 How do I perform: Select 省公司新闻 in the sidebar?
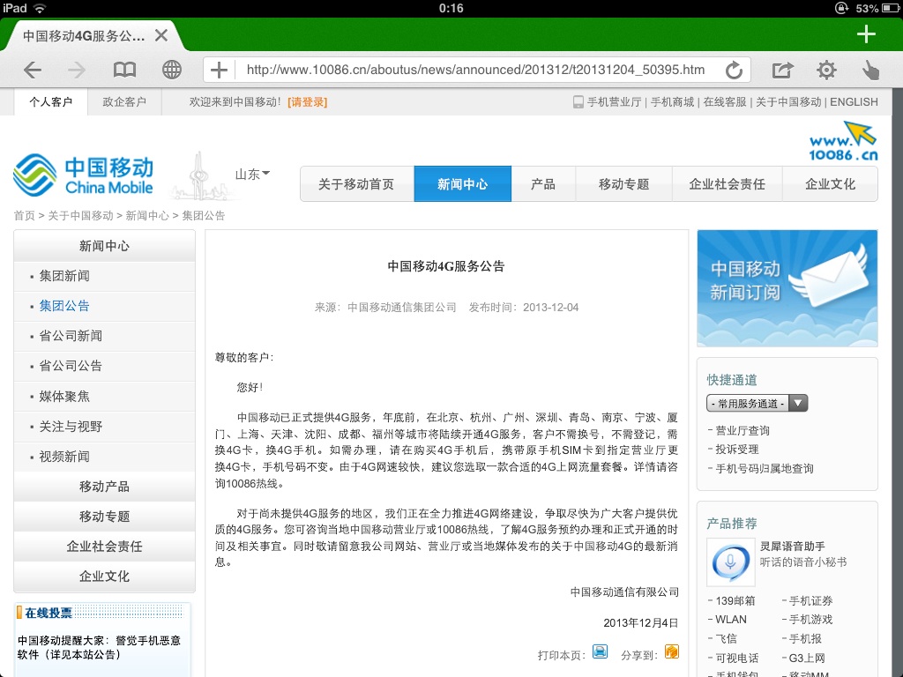[x=71, y=336]
